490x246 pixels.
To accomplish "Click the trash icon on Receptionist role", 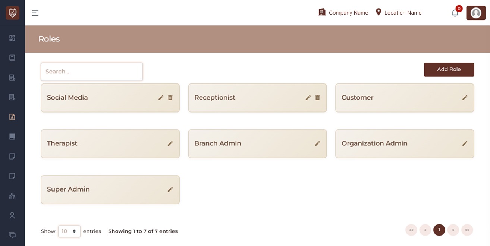I will (318, 98).
